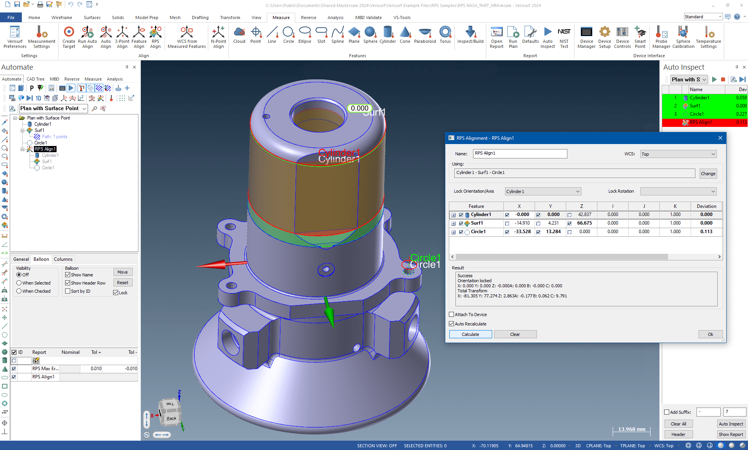Expand the Cylinder1 row in alignment table
This screenshot has width=748, height=450.
(x=453, y=215)
